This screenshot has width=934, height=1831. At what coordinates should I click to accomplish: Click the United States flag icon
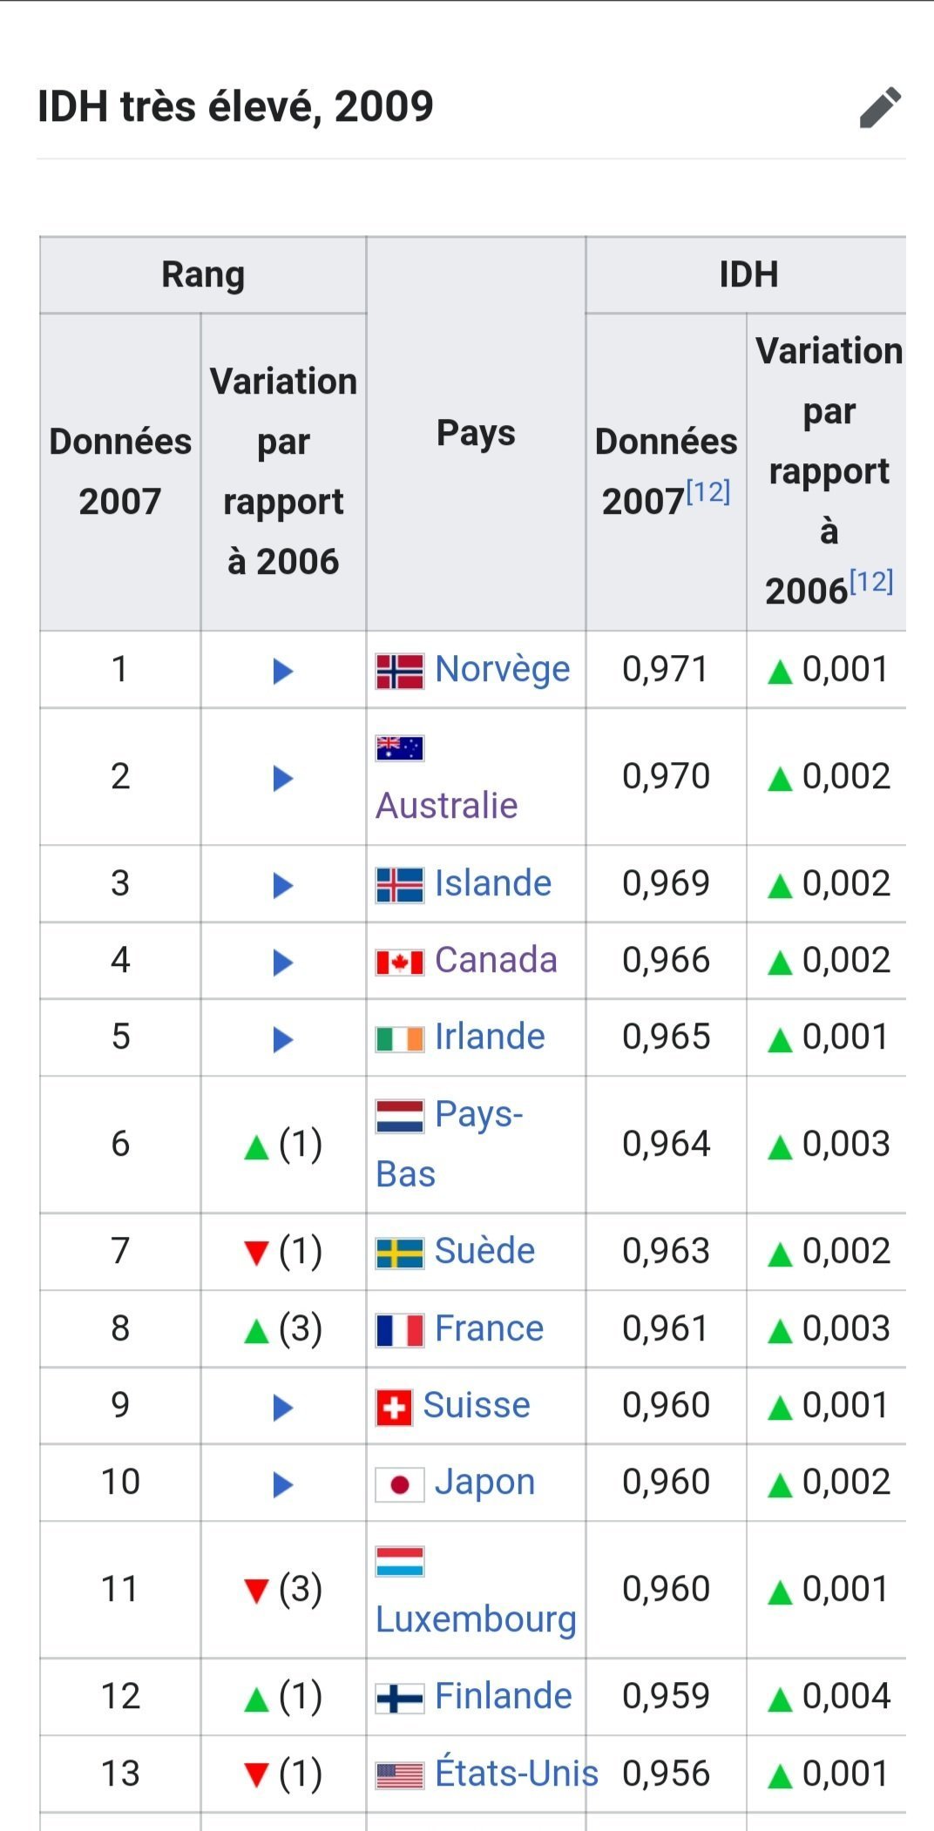[x=400, y=1775]
